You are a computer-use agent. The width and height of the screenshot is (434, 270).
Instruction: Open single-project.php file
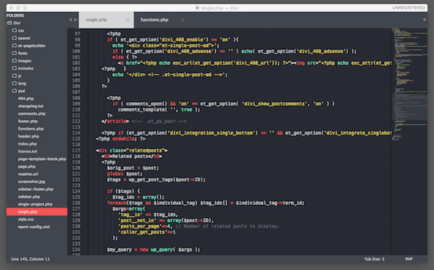[35, 204]
